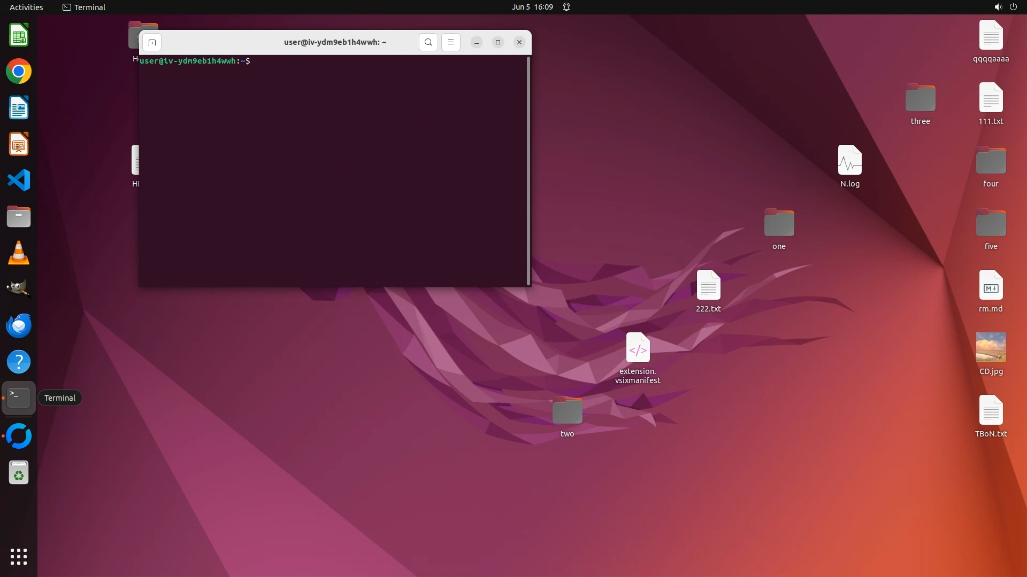Open the Trash from the dock

(x=19, y=473)
